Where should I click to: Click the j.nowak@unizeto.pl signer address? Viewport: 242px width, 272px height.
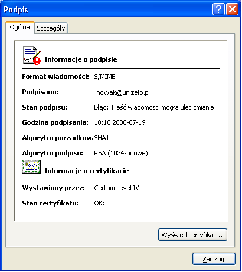click(x=122, y=92)
